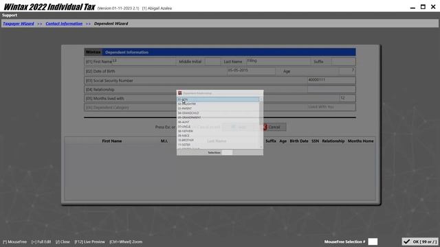
Task: Select 07-UNCLE relationship entry
Action: [218, 126]
